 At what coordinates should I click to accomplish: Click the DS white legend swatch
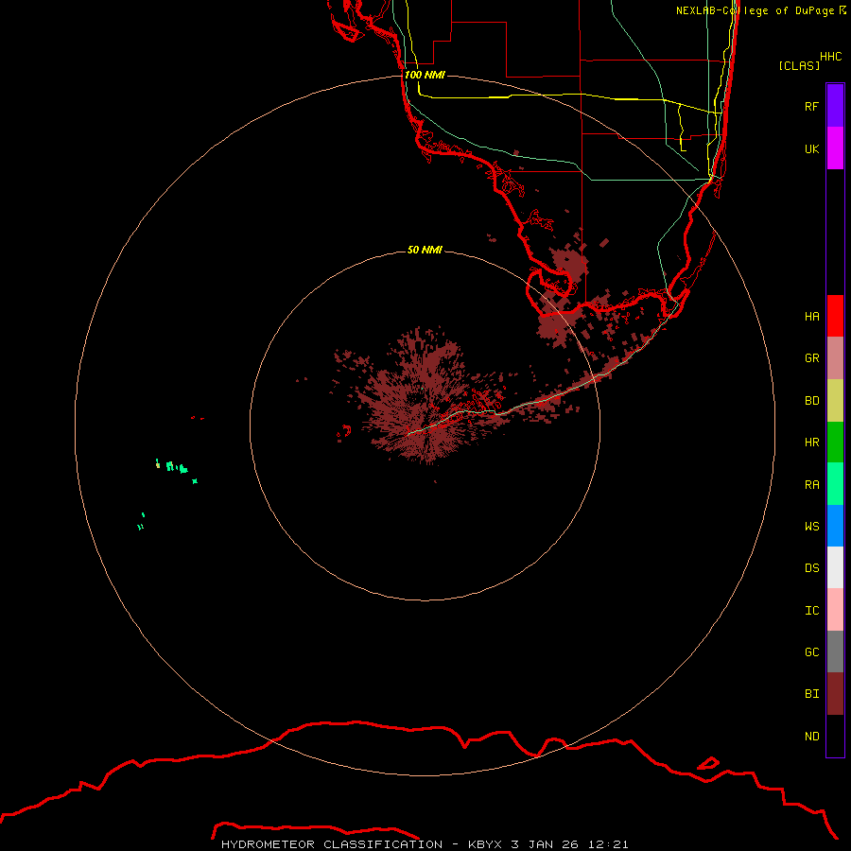tap(835, 567)
